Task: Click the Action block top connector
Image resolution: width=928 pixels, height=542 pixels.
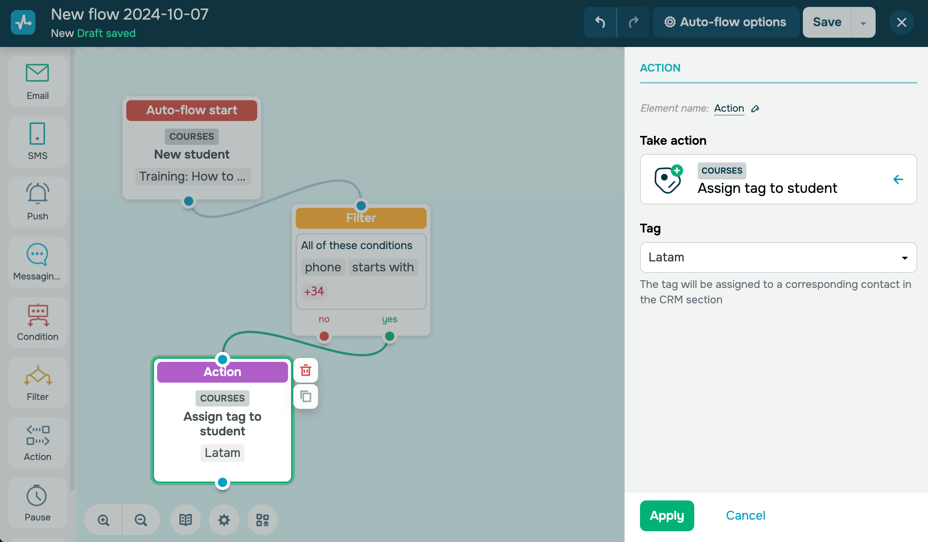Action: [x=223, y=360]
